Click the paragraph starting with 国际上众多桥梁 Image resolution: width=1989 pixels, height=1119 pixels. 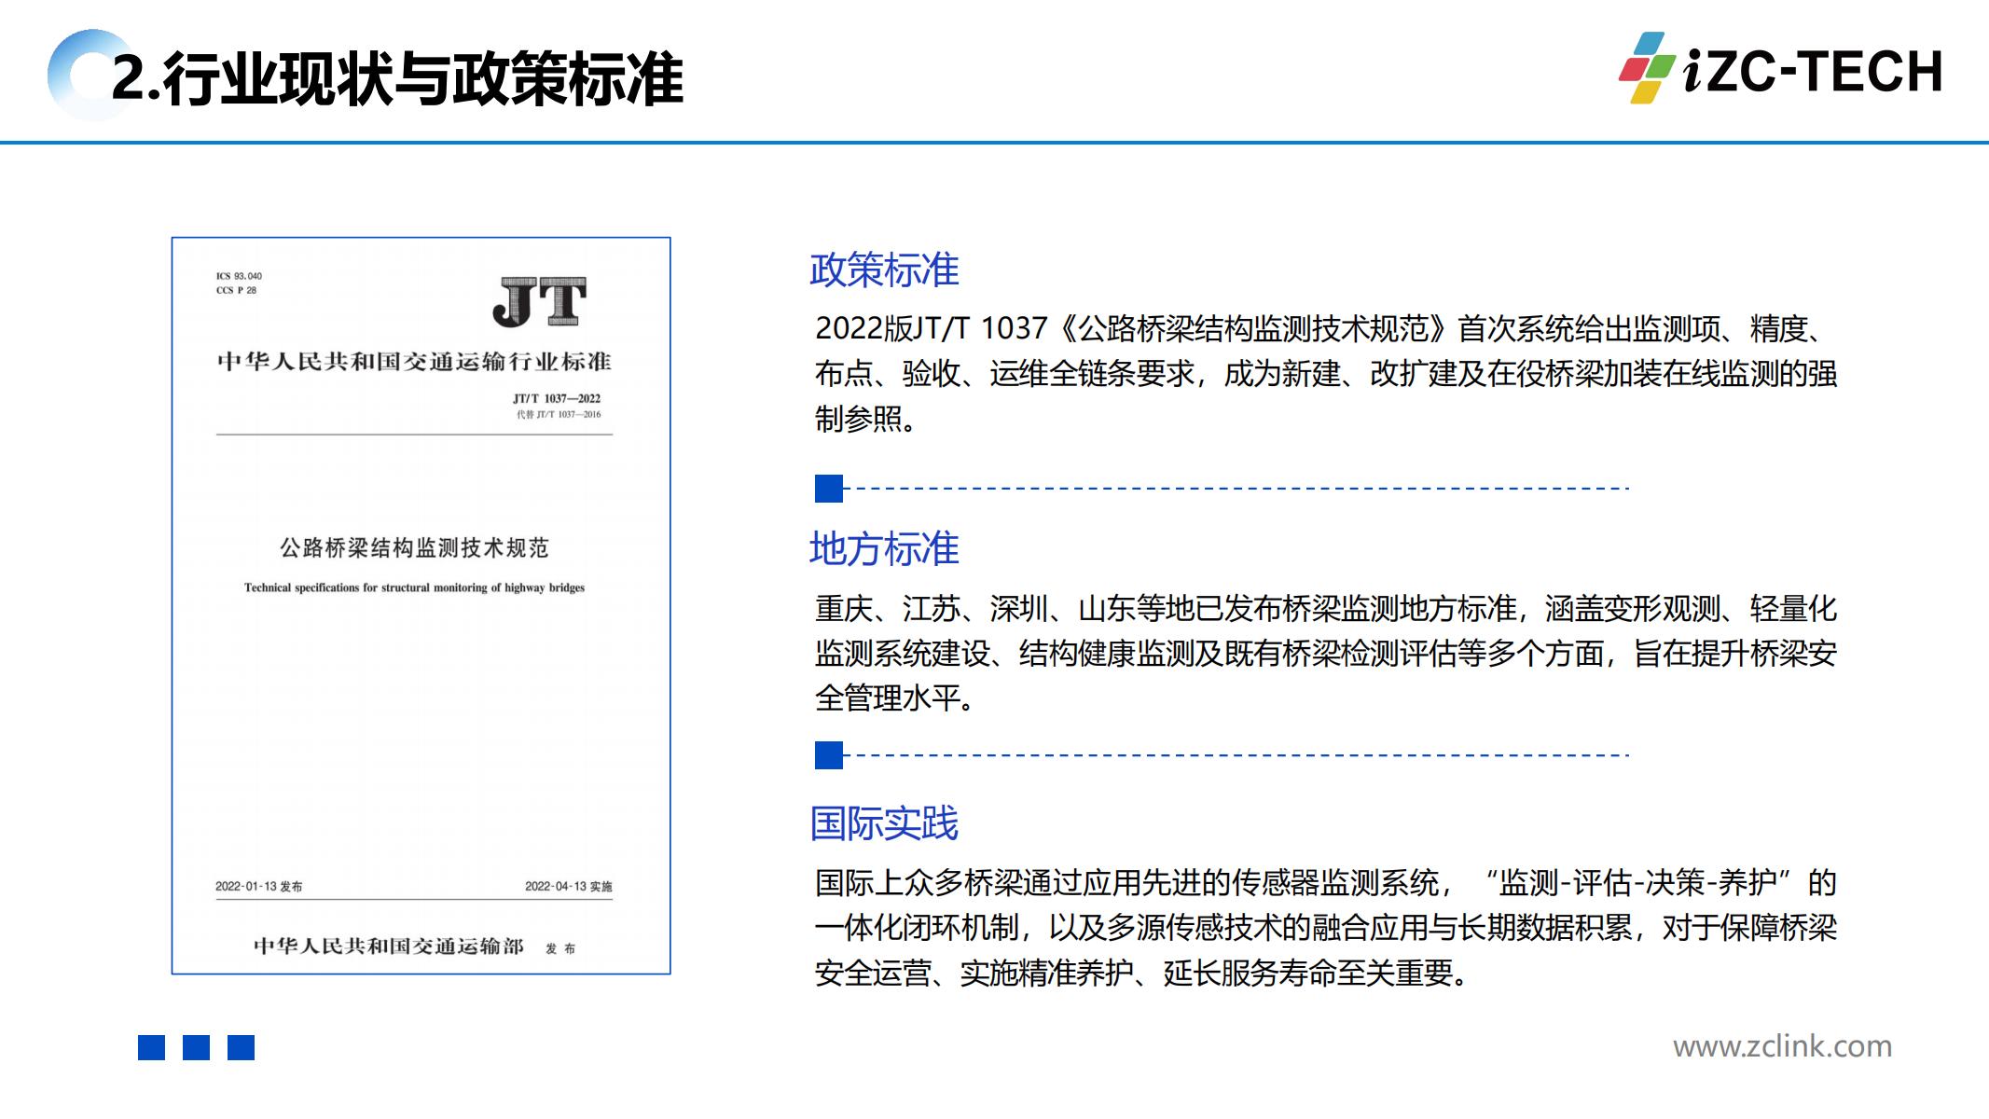coord(1324,928)
